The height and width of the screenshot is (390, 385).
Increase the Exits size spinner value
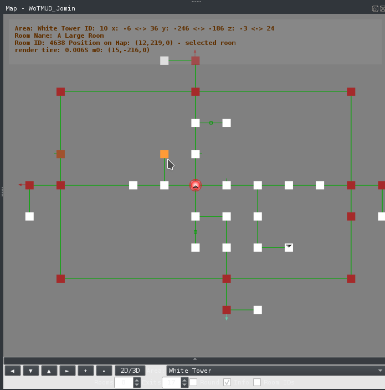coord(184,380)
